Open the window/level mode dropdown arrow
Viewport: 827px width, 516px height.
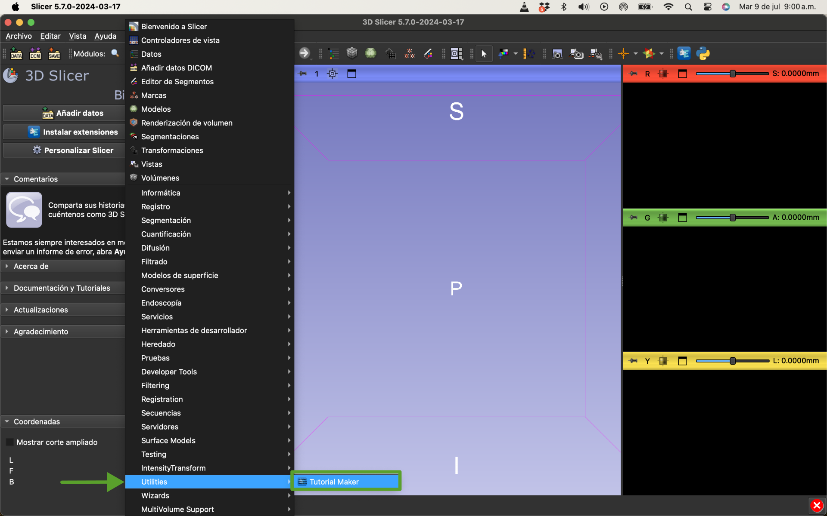pos(516,54)
